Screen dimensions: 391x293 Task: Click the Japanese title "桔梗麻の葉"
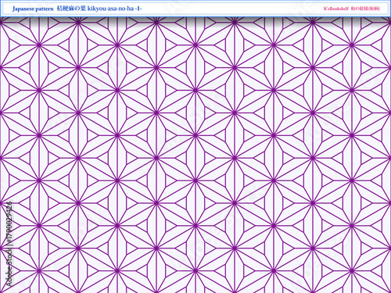tap(71, 9)
